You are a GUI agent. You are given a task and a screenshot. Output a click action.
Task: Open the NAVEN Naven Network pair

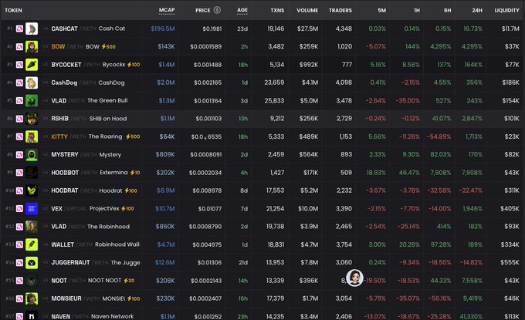pyautogui.click(x=93, y=316)
